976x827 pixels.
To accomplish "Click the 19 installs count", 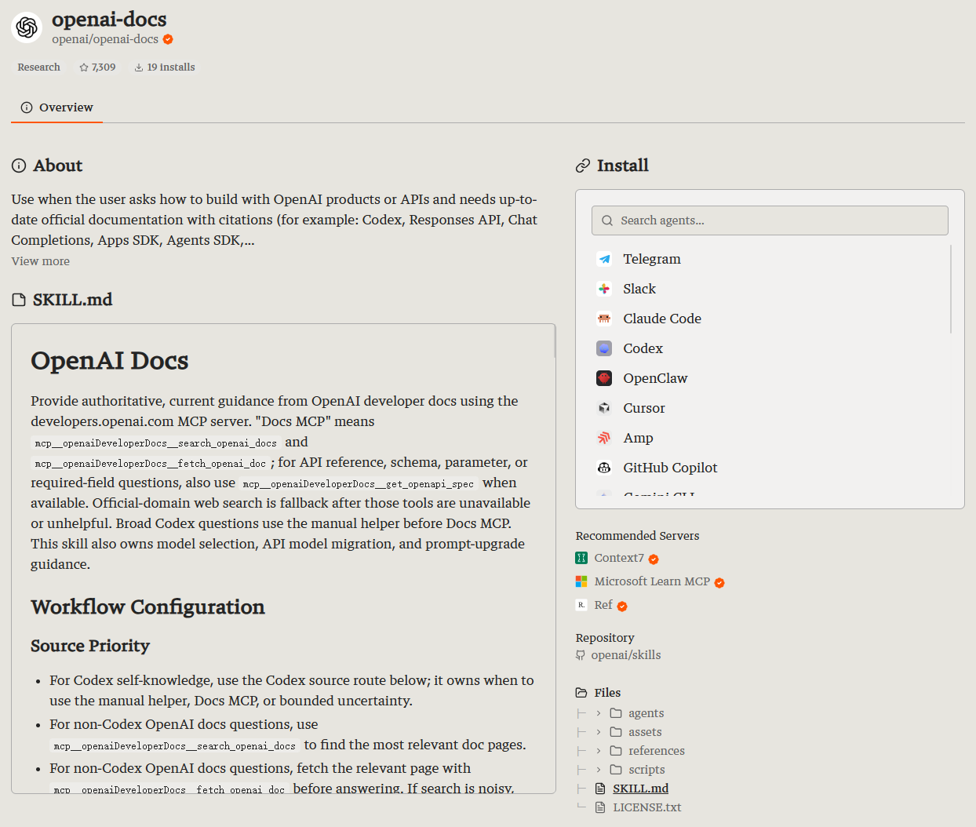I will [x=171, y=67].
